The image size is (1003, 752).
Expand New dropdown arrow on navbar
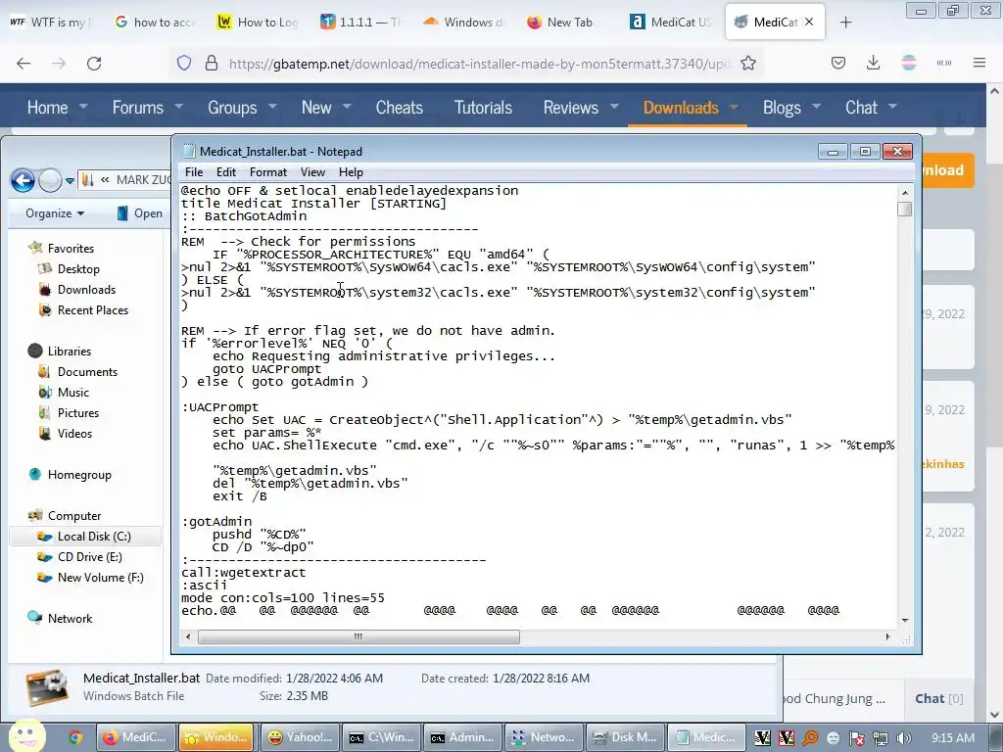pos(348,106)
